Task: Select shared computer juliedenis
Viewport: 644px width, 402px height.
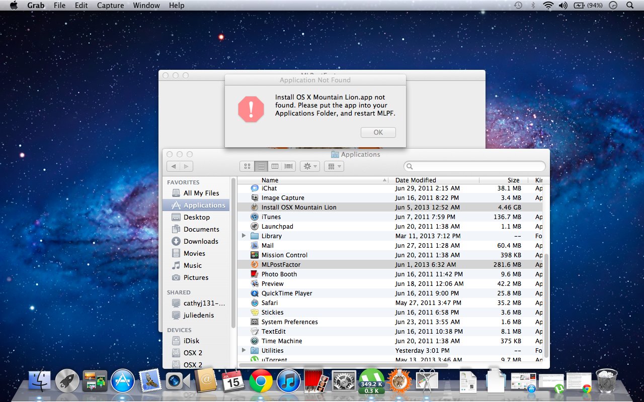Action: coord(196,315)
